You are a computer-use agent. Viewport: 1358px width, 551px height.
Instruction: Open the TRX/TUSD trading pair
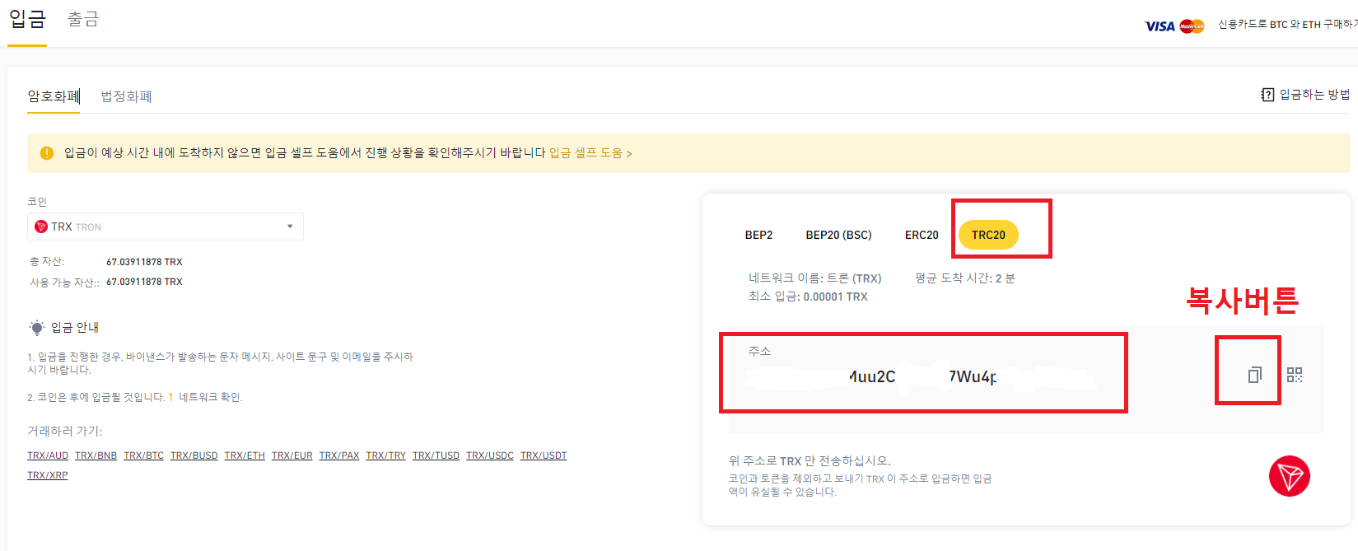tap(436, 455)
